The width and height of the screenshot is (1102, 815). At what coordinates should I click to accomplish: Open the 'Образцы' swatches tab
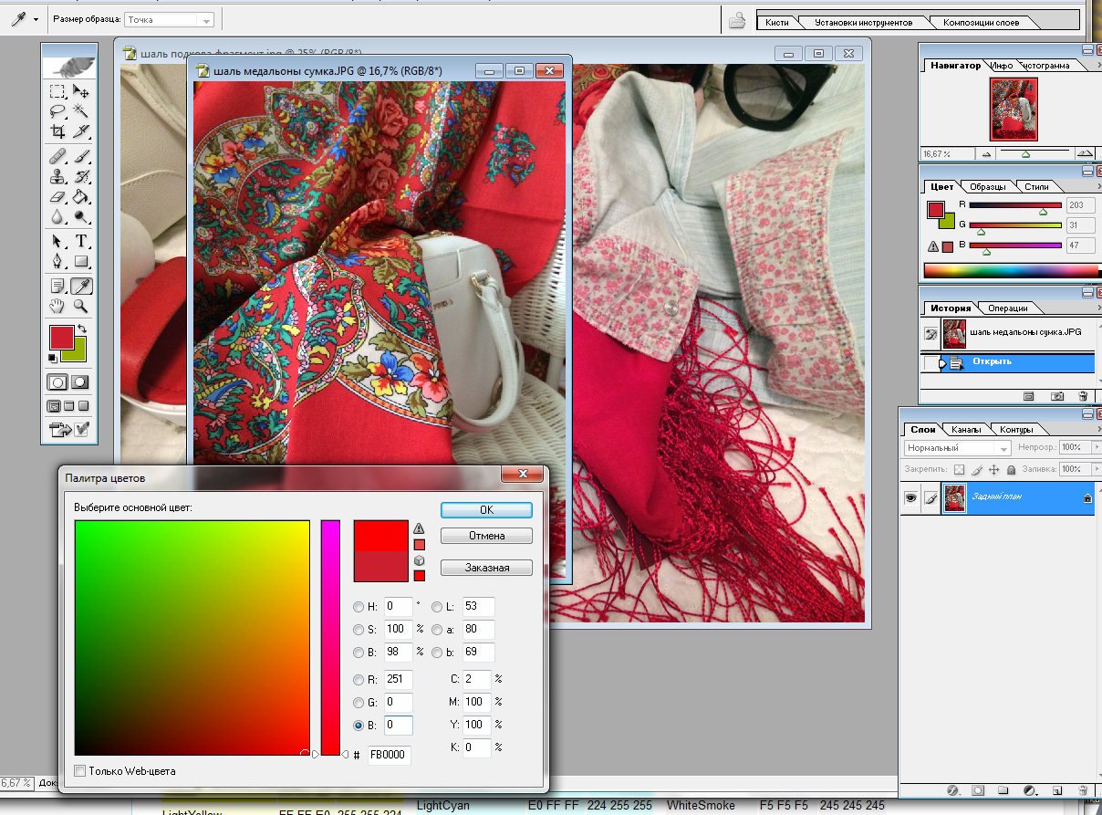[986, 187]
